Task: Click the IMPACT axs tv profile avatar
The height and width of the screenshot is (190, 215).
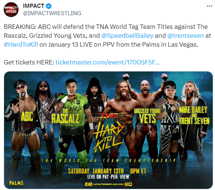Action: pyautogui.click(x=11, y=10)
